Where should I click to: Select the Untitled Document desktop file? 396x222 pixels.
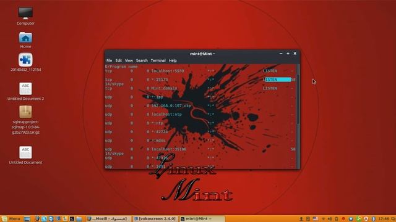click(x=25, y=155)
